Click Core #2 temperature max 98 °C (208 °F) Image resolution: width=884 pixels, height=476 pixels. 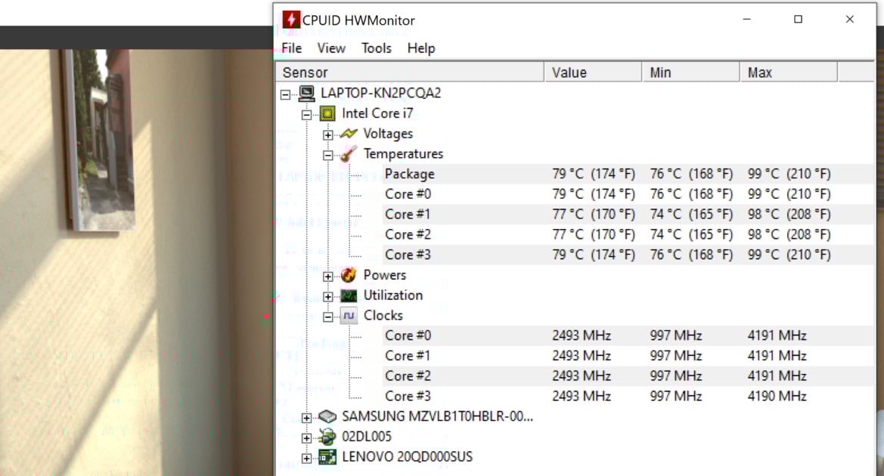789,235
